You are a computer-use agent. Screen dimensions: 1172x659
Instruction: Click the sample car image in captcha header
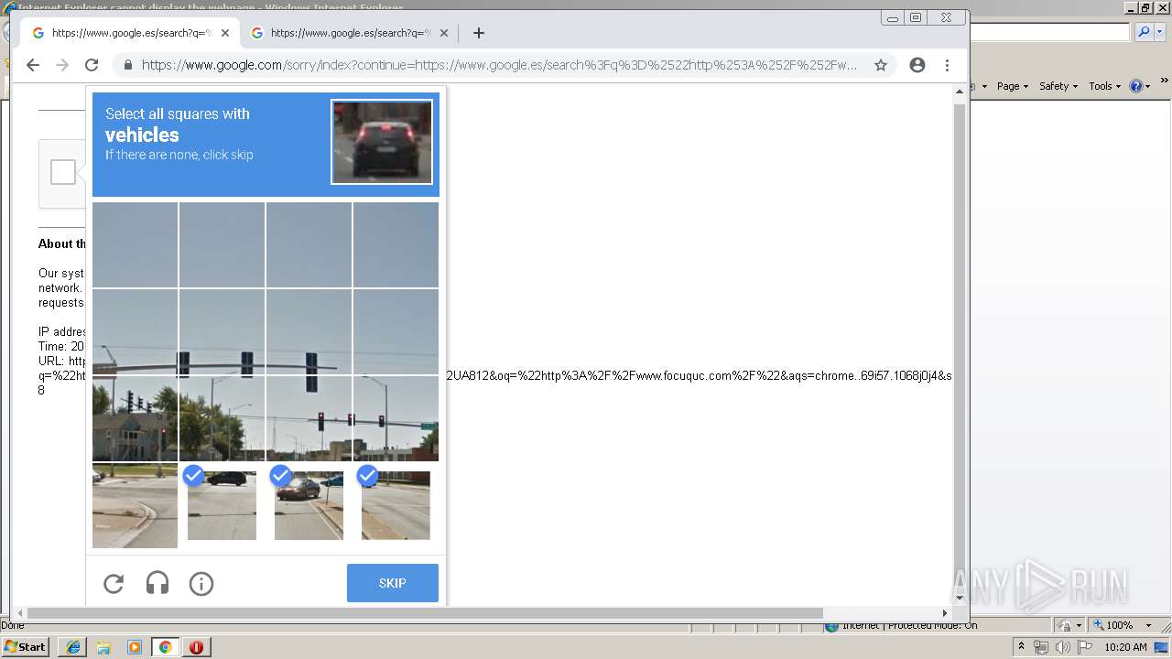pos(382,142)
